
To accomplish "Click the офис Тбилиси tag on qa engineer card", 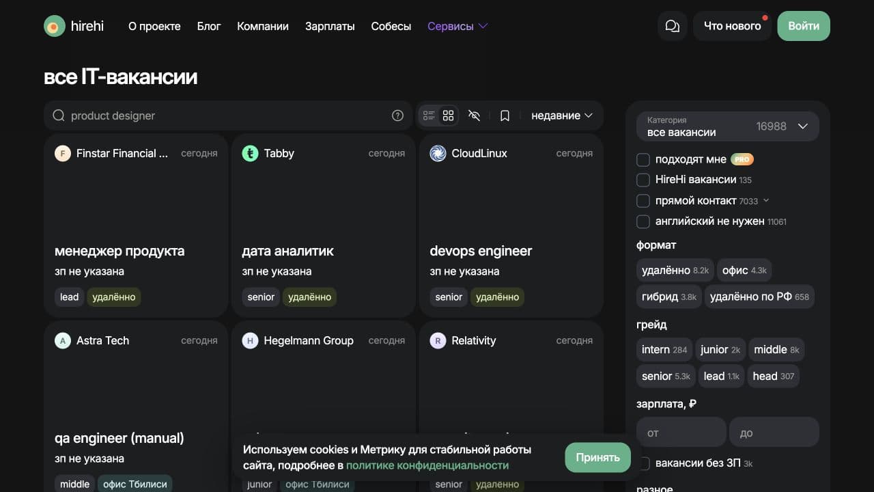I will 135,484.
